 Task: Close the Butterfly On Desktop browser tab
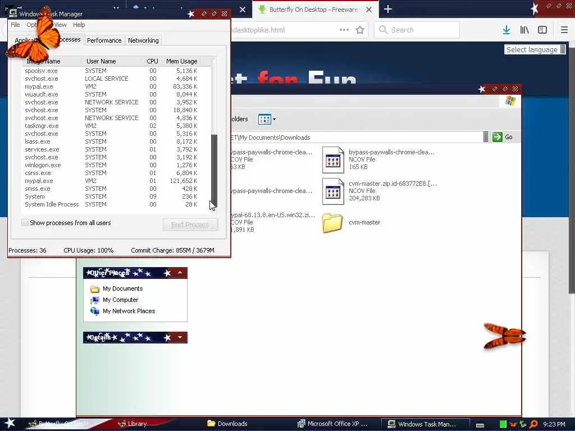369,10
